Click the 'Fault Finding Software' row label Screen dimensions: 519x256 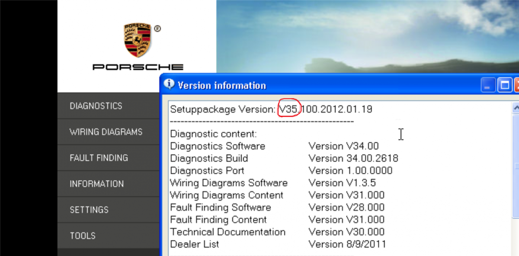(221, 207)
